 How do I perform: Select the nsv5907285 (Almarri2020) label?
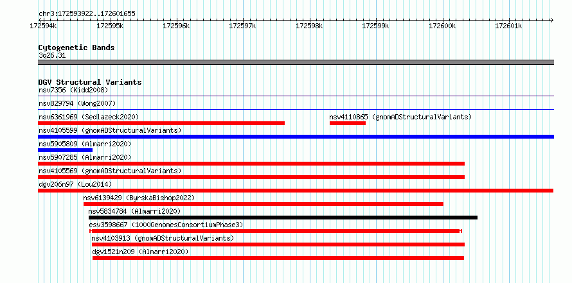click(x=85, y=157)
